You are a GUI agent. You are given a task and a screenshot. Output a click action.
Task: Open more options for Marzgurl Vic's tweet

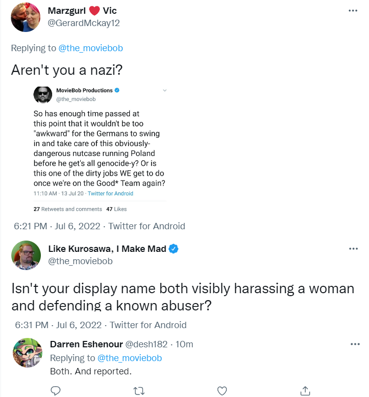[x=353, y=11]
